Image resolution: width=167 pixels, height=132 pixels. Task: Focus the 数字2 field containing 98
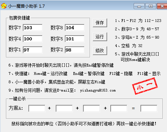[75, 50]
